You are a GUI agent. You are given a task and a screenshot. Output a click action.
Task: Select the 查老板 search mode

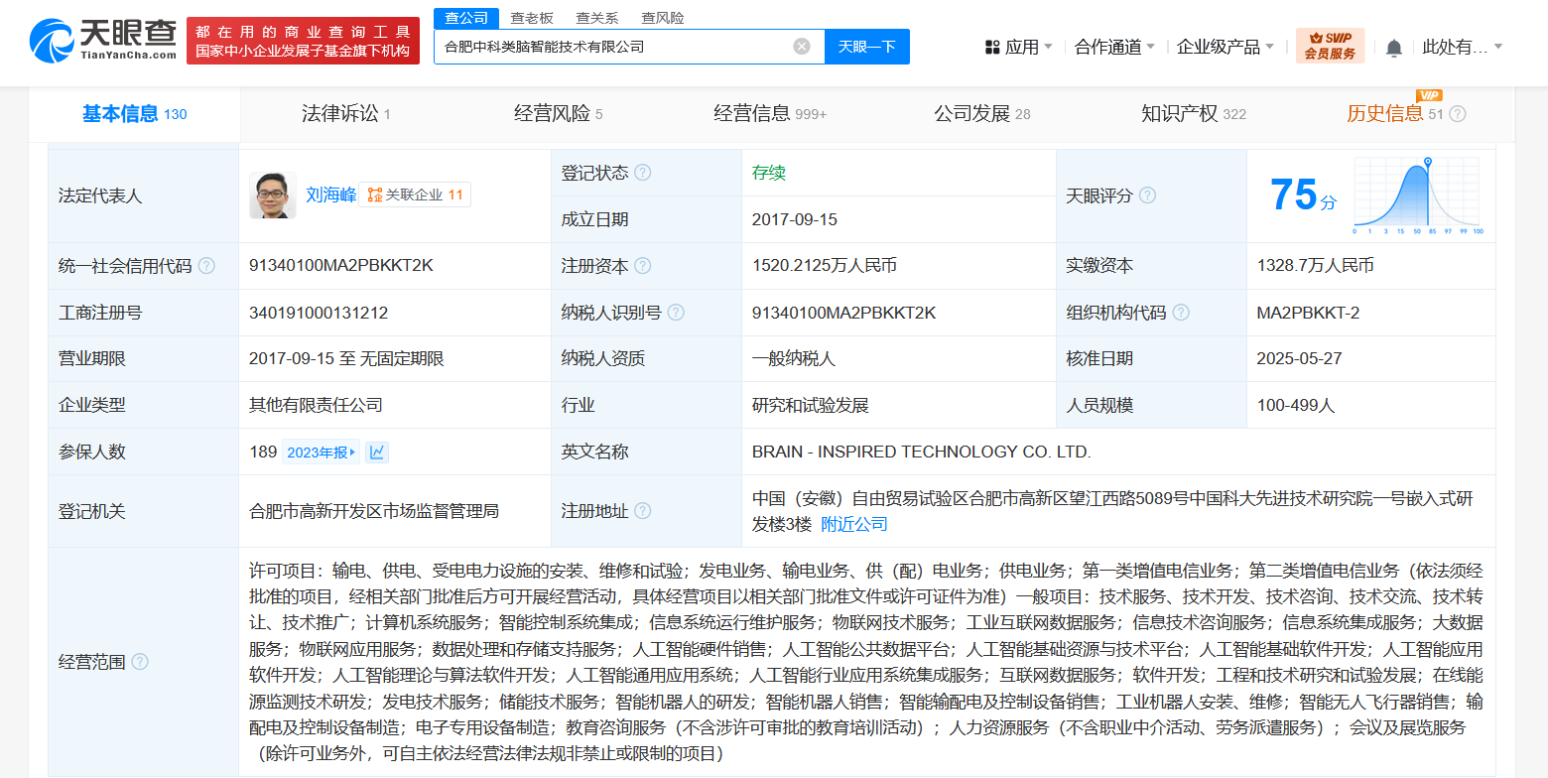532,18
